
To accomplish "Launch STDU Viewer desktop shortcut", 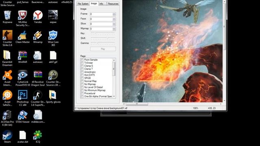I will [23, 117].
